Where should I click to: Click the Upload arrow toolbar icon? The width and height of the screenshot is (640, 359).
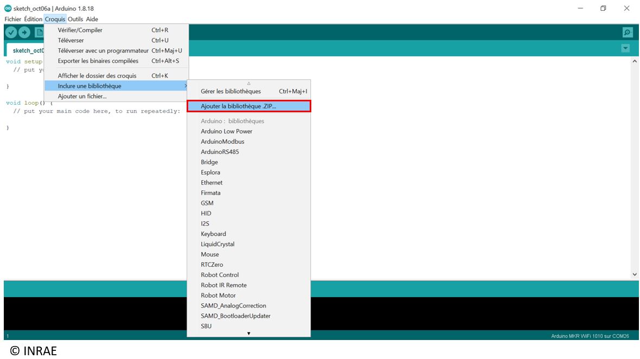click(x=24, y=33)
